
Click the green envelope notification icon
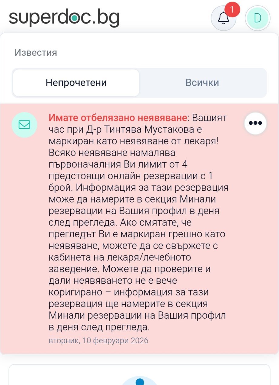pos(24,124)
